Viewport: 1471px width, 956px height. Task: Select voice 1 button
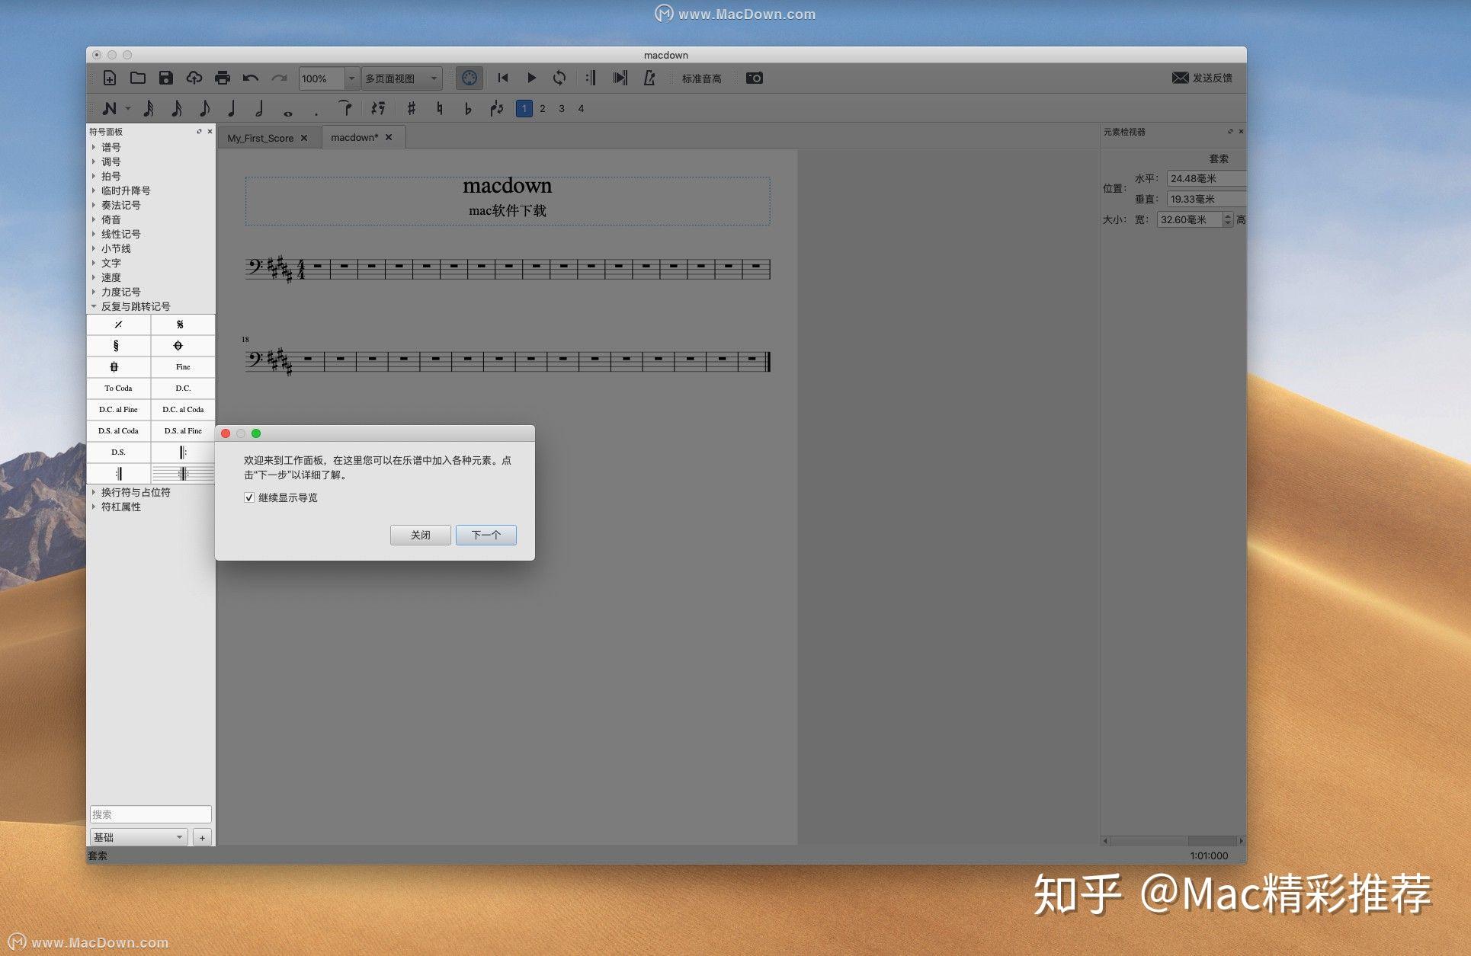point(524,108)
